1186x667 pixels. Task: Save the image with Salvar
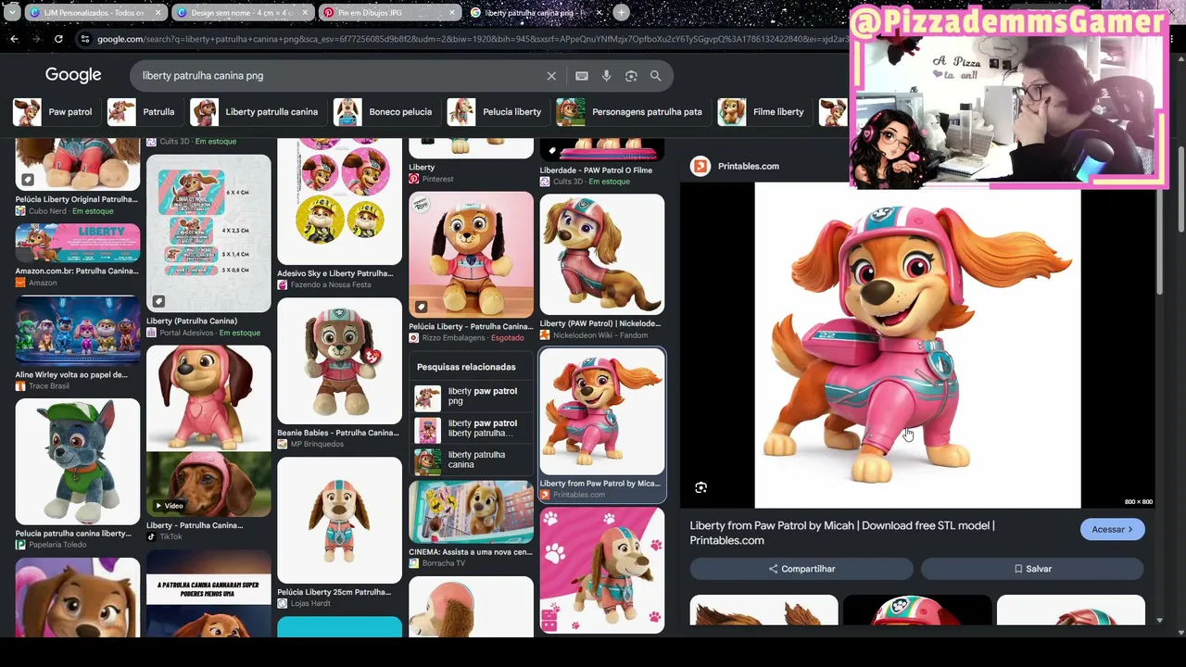point(1032,569)
